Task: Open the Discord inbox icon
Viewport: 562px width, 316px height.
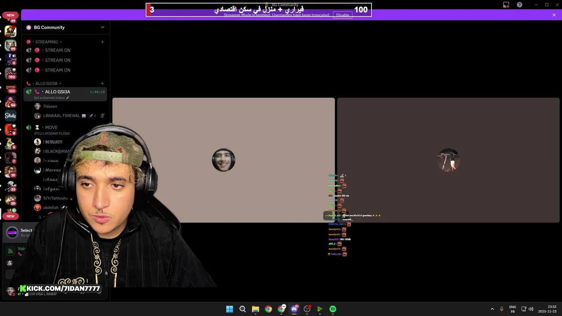Action: pyautogui.click(x=506, y=5)
